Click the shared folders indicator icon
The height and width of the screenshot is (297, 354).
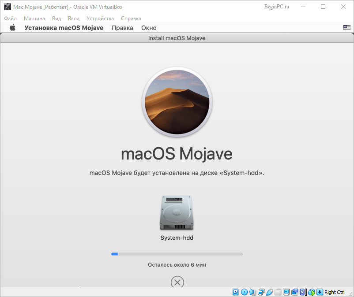point(278,292)
